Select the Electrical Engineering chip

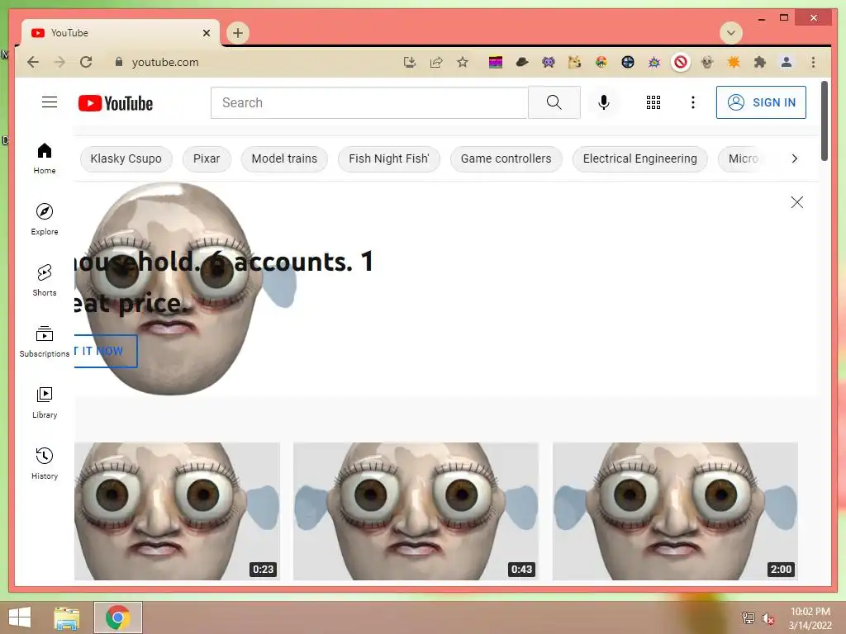[640, 158]
